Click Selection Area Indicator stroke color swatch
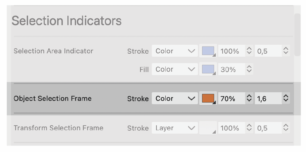The width and height of the screenshot is (306, 152). coord(208,51)
